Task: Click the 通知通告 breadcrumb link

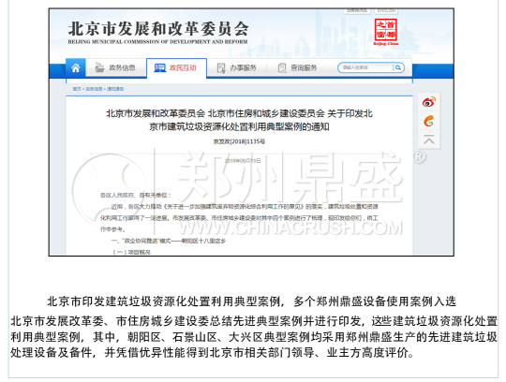Action: [115, 89]
